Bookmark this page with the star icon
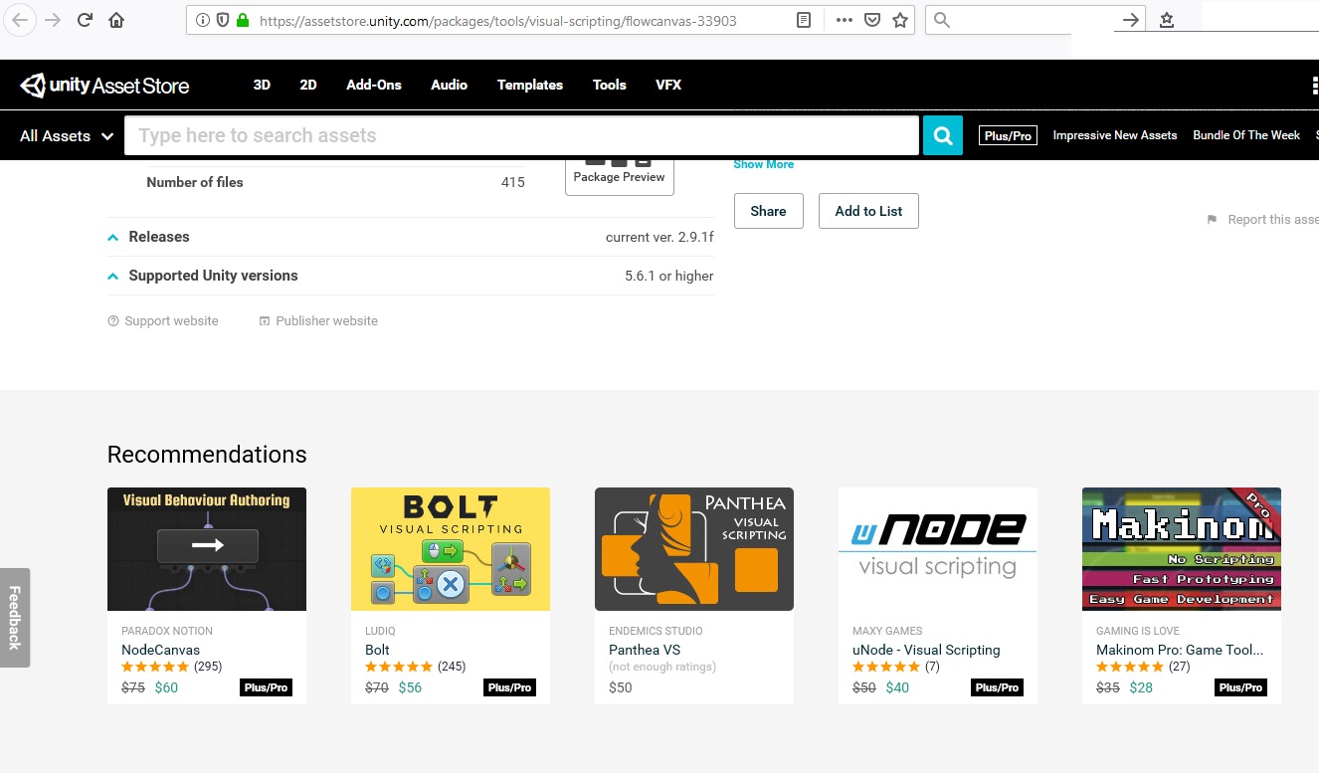The image size is (1319, 775). [900, 20]
